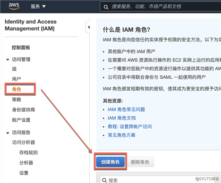Open the IAM 角色文档 link
The width and height of the screenshot is (221, 183).
click(x=122, y=118)
